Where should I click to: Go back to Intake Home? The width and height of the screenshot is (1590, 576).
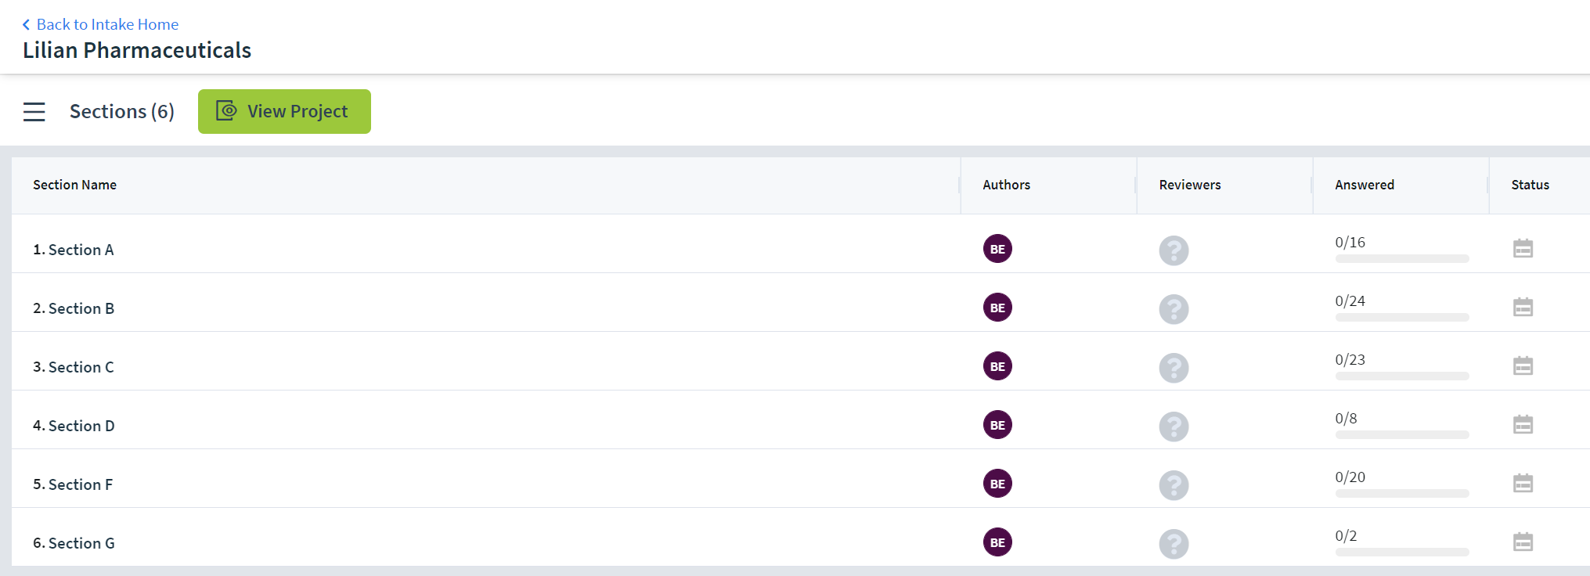tap(100, 24)
